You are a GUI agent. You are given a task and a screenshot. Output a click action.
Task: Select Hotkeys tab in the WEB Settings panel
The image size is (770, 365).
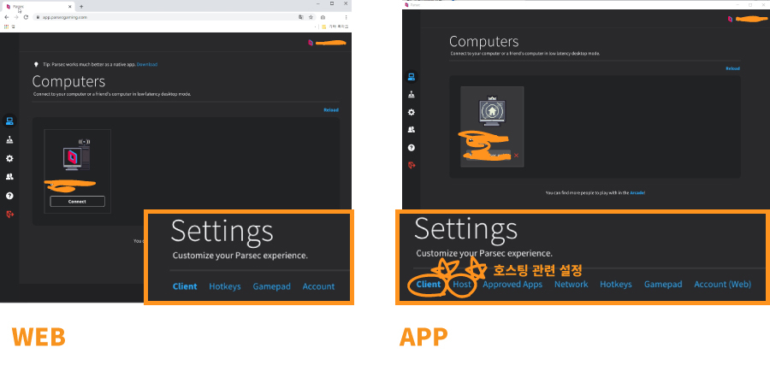click(225, 286)
